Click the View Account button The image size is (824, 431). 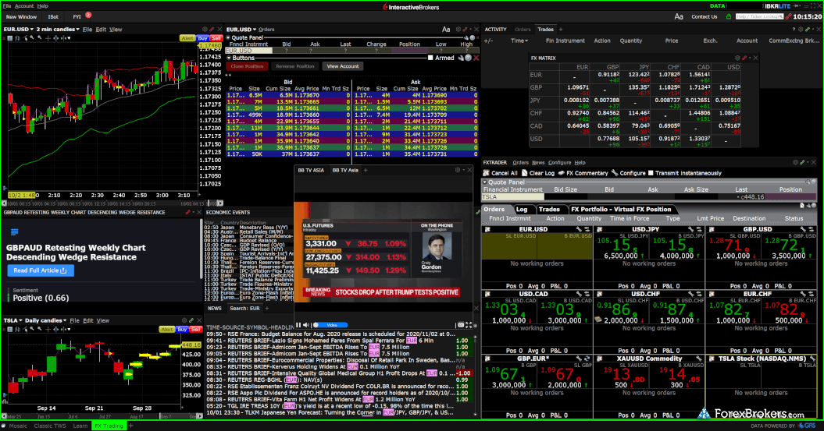click(343, 66)
